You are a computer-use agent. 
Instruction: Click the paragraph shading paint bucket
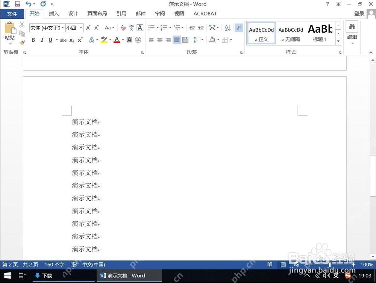click(212, 40)
